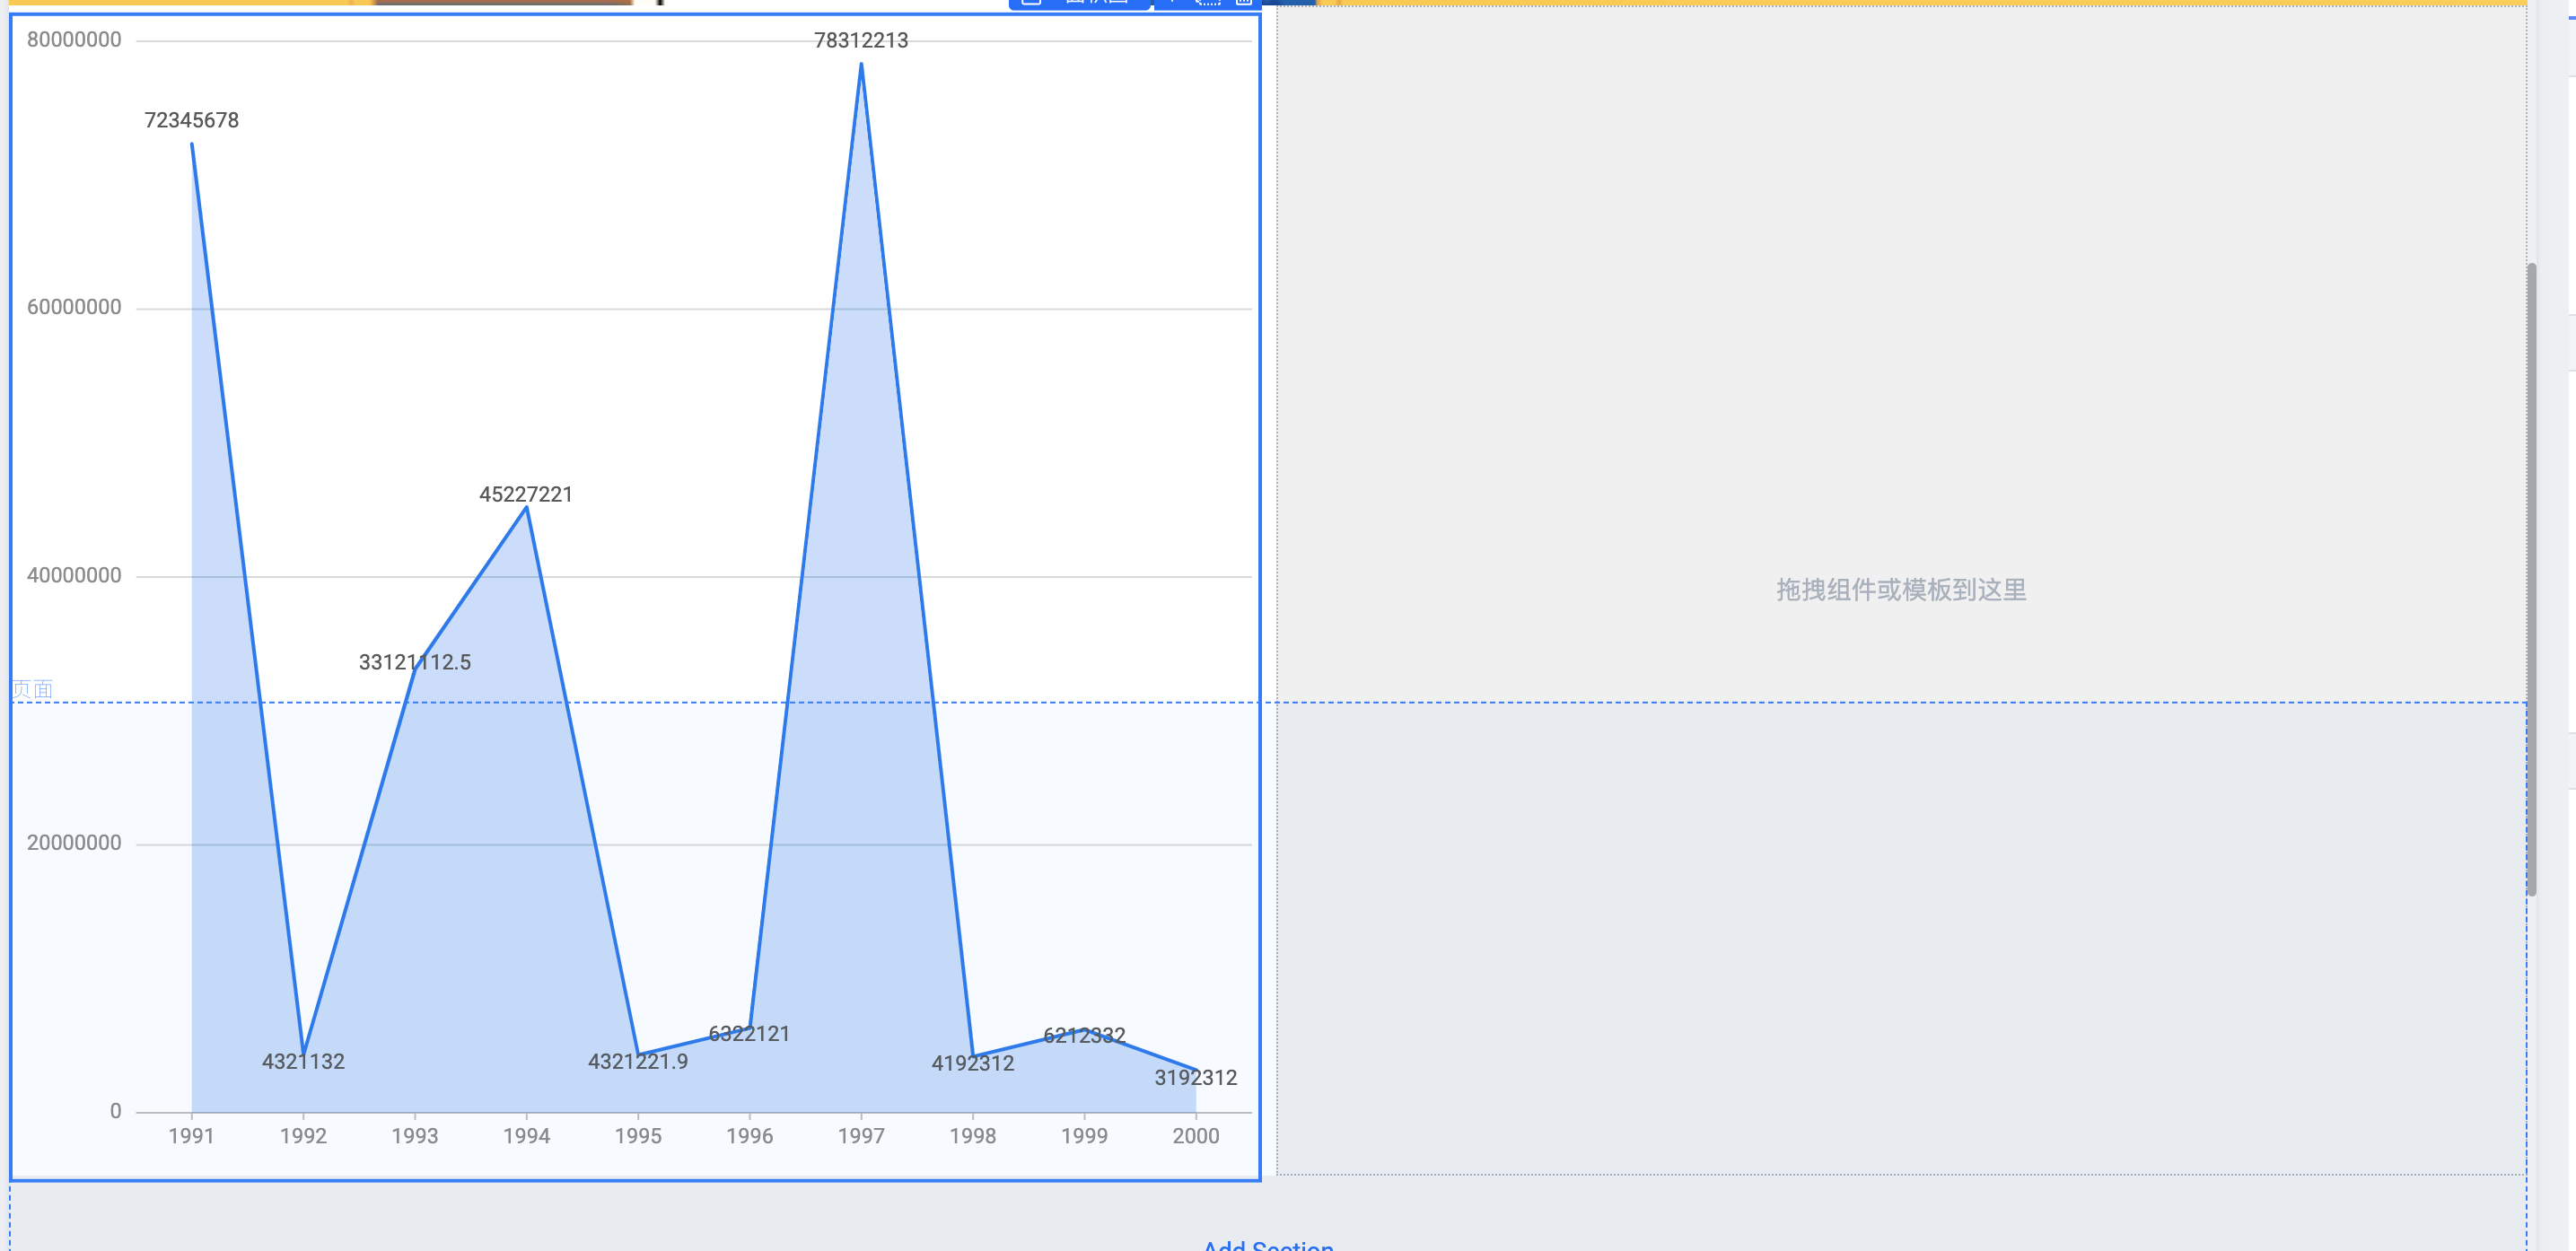This screenshot has height=1251, width=2576.
Task: Click the 4192312 data label
Action: tap(972, 1064)
